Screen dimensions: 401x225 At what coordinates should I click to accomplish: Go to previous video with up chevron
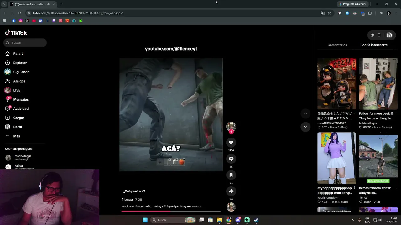(x=305, y=113)
